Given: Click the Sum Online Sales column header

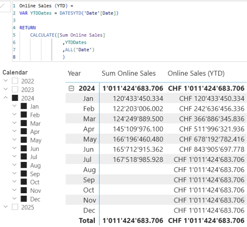Looking at the screenshot, I should tap(128, 73).
